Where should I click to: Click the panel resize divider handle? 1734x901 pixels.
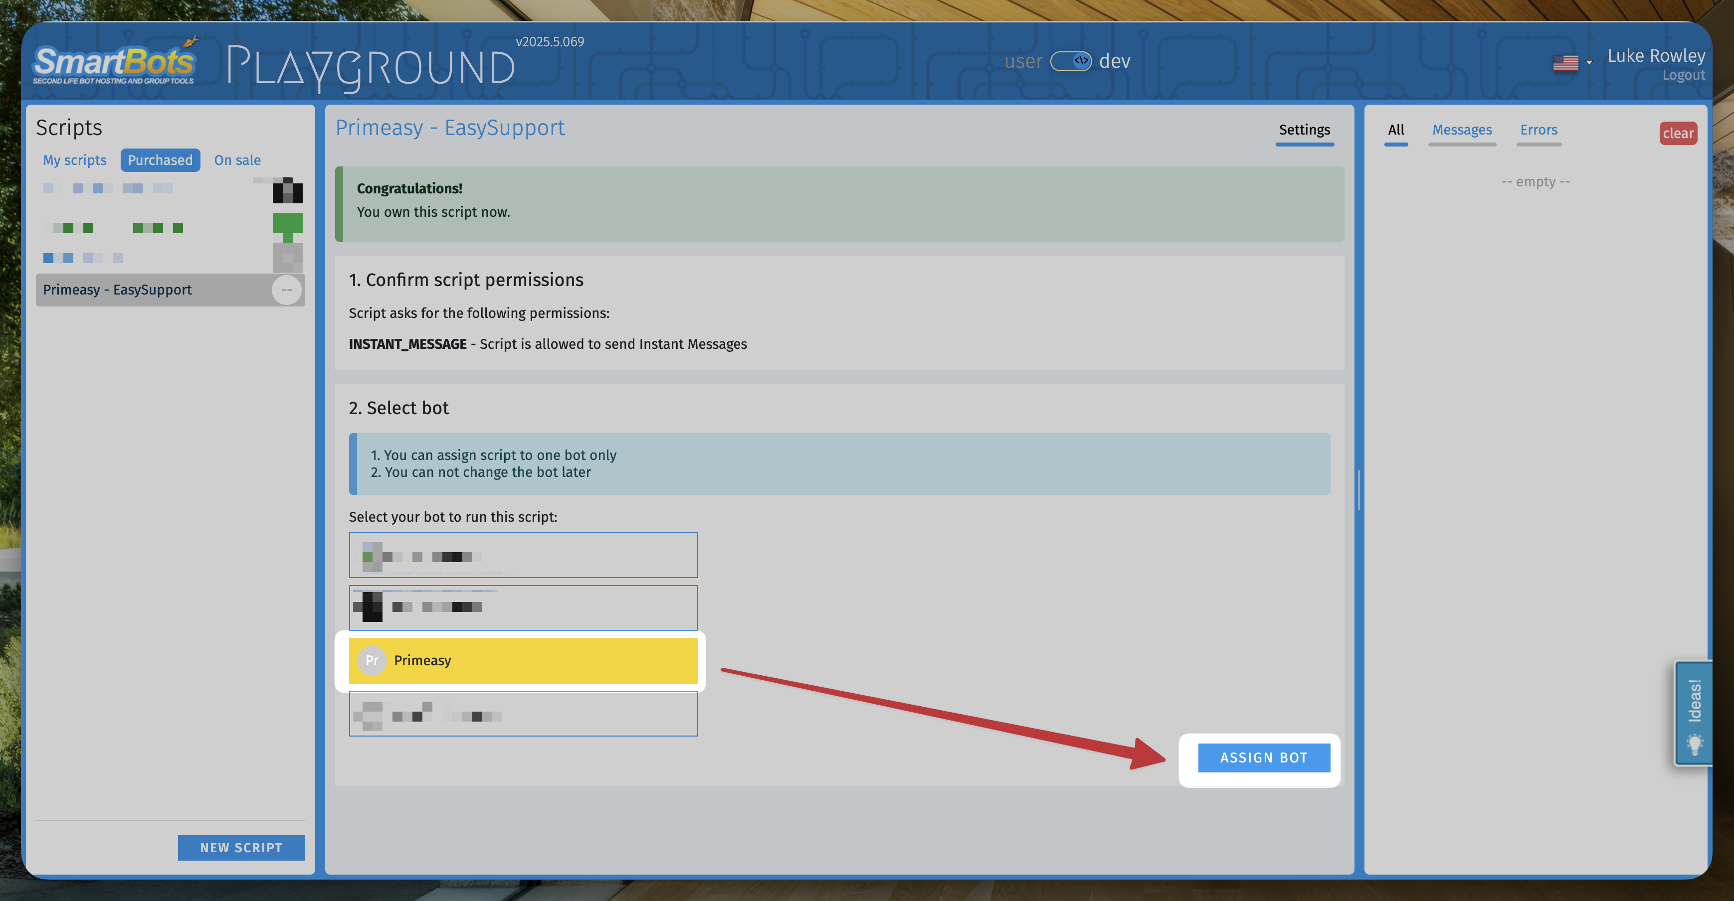[1358, 489]
